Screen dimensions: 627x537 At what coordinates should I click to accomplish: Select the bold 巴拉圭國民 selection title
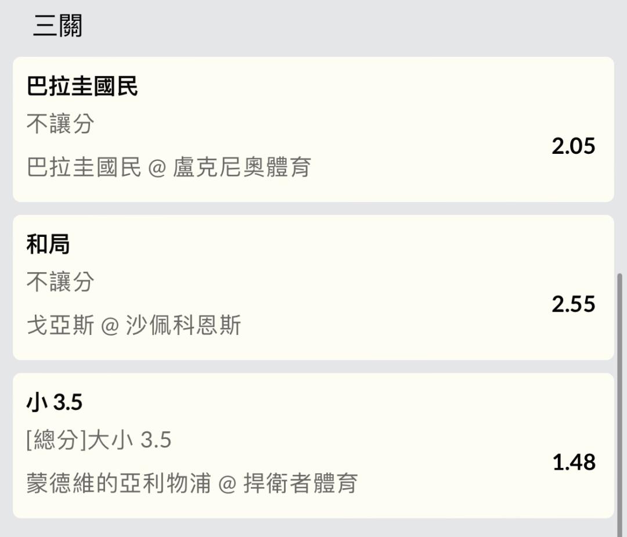click(x=82, y=87)
